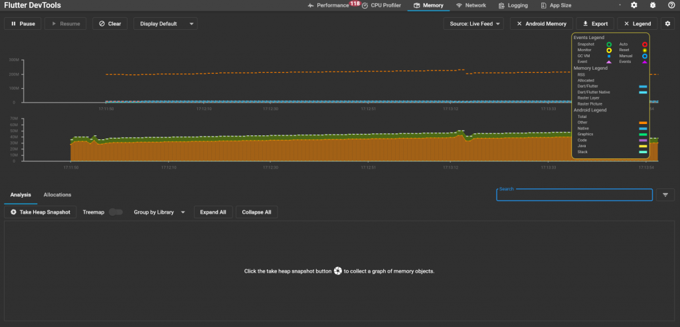Image resolution: width=680 pixels, height=327 pixels.
Task: Click the Dart/Flutter blue legend swatch
Action: coord(643,87)
